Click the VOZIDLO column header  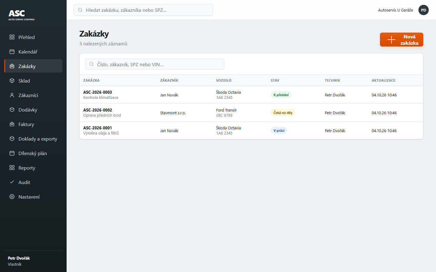(224, 80)
